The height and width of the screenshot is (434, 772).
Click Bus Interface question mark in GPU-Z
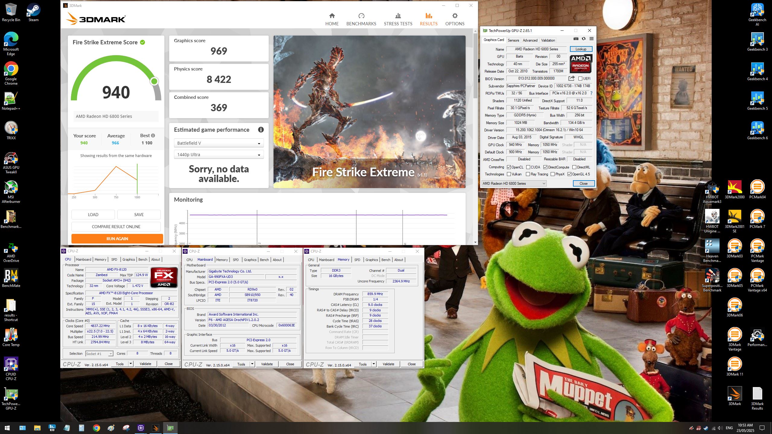click(591, 93)
